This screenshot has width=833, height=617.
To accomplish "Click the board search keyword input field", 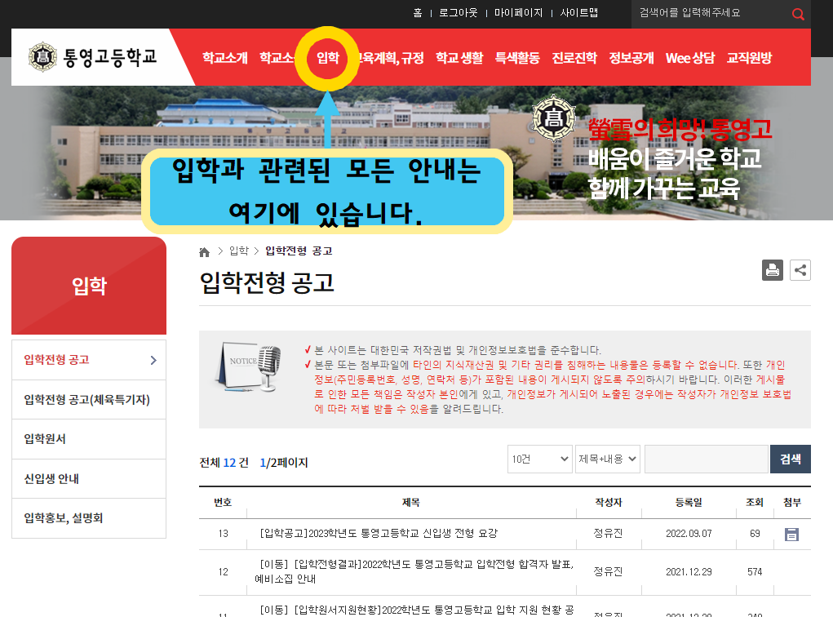I will point(705,459).
